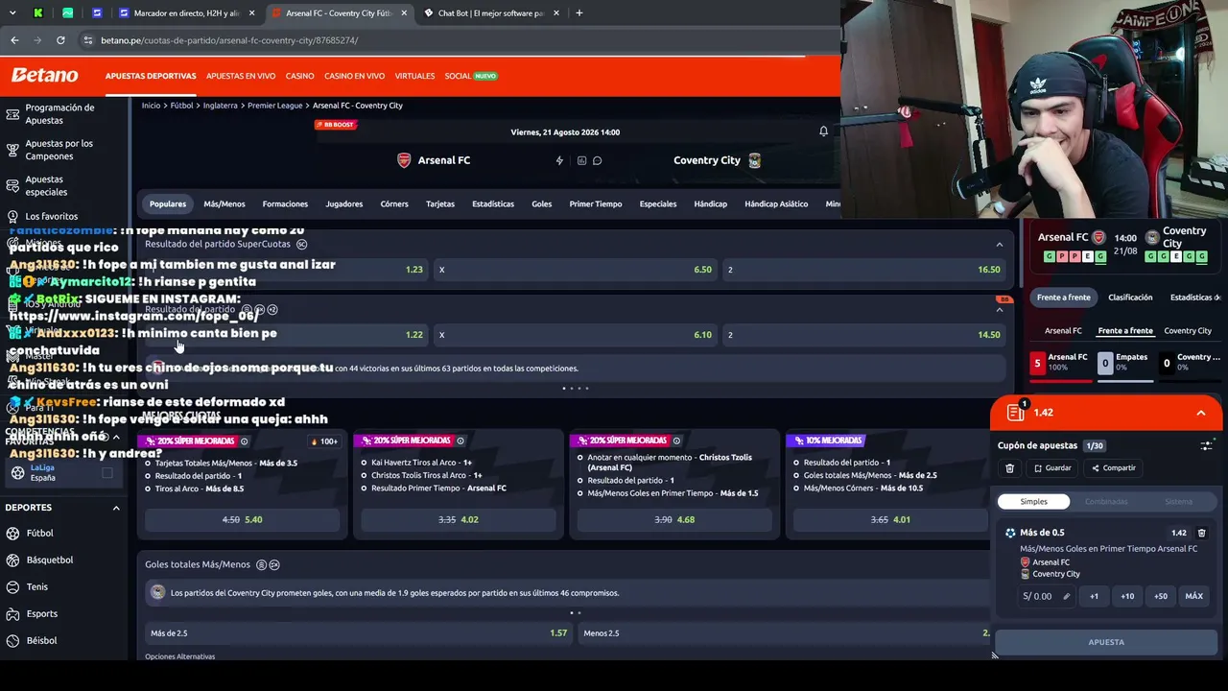Screen dimensions: 1228x691
Task: Show the Clasificación stats tab
Action: tap(1130, 298)
